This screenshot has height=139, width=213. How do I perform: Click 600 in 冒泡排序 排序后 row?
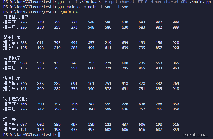click(x=91, y=68)
